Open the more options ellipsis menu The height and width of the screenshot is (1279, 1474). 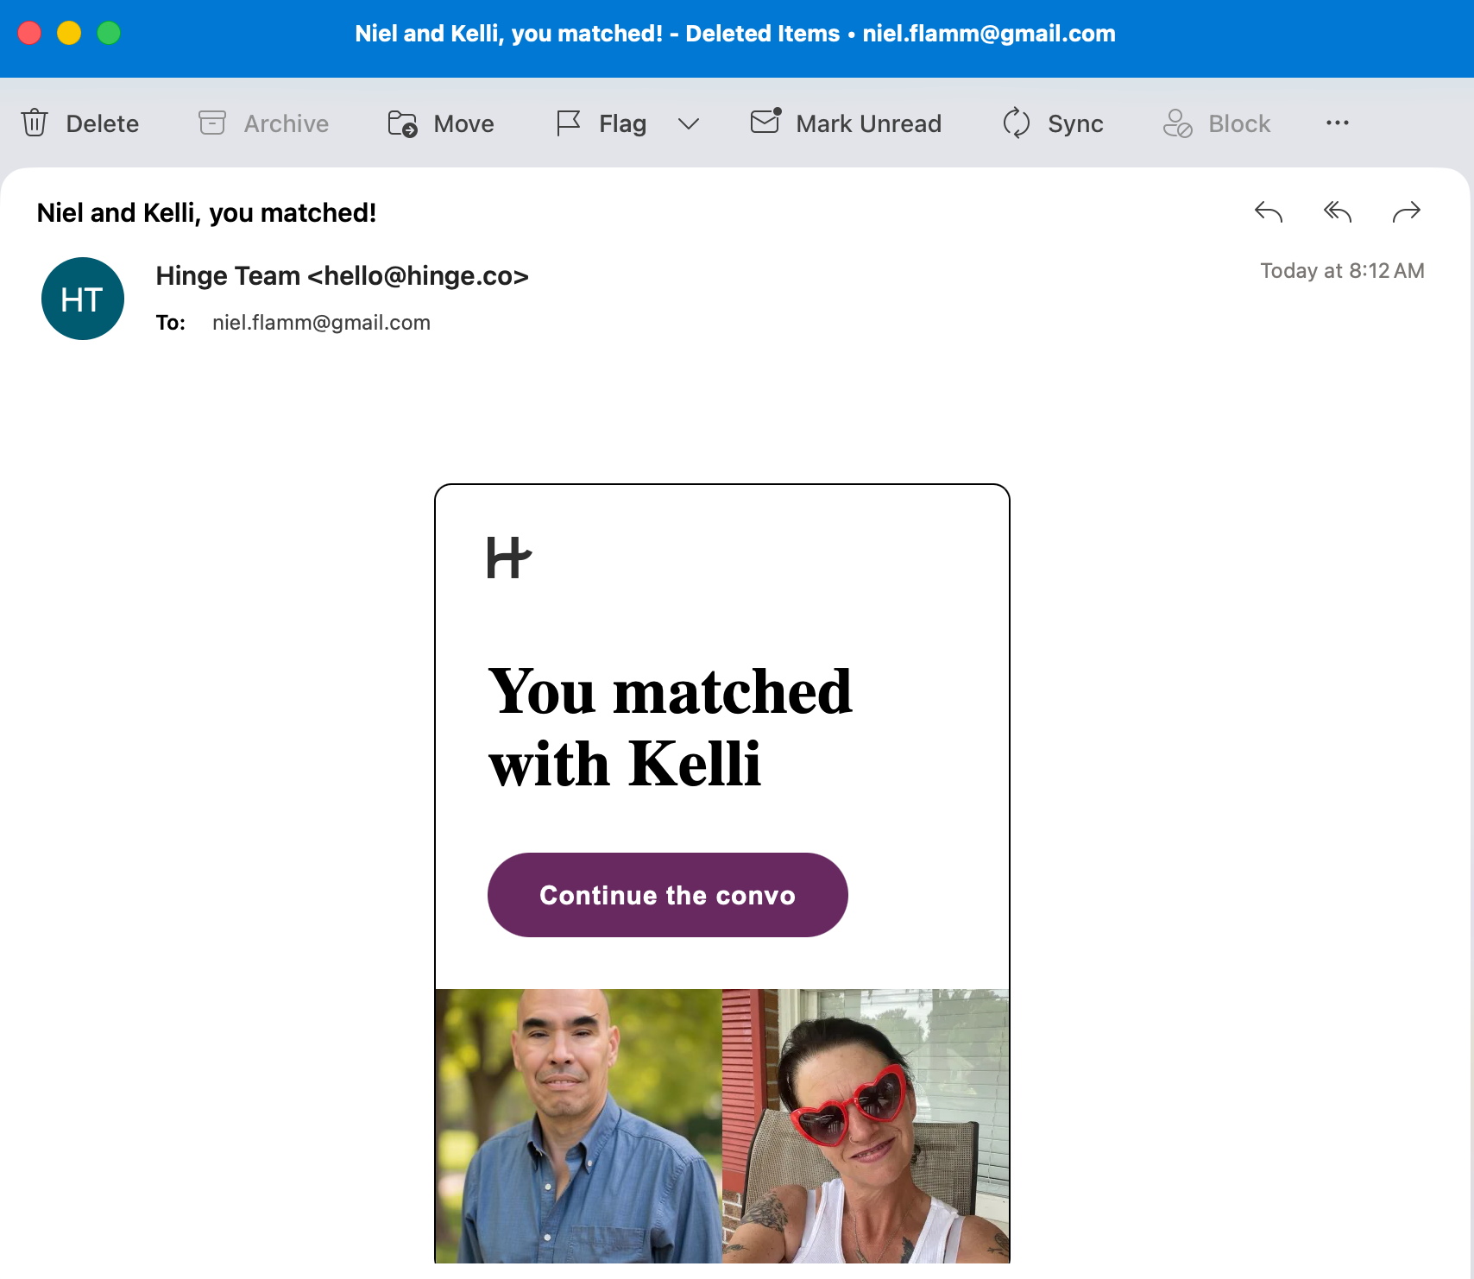pos(1338,123)
